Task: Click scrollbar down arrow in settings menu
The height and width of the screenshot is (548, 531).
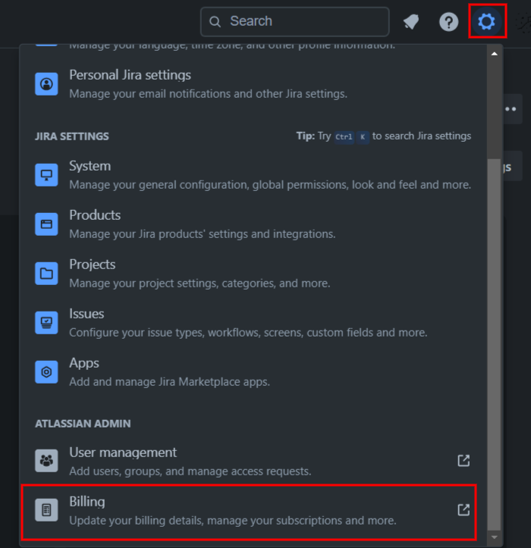Action: (x=495, y=537)
